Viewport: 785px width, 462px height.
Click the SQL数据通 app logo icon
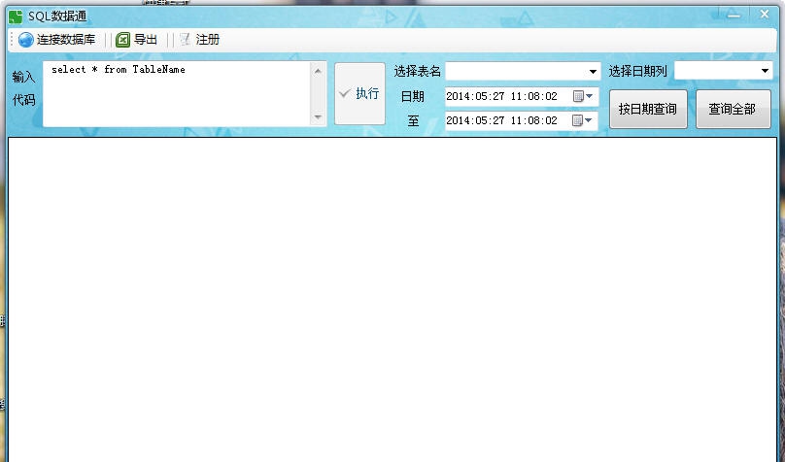click(16, 16)
